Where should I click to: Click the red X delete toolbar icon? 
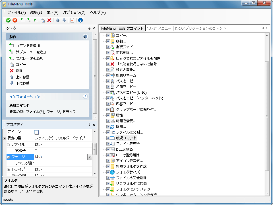point(49,20)
